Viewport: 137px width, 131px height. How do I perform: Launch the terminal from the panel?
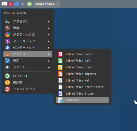click(x=23, y=4)
